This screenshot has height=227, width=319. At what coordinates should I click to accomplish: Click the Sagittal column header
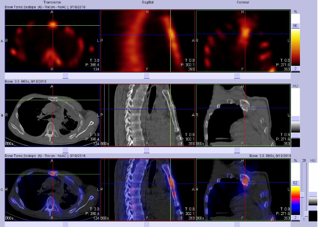click(147, 2)
